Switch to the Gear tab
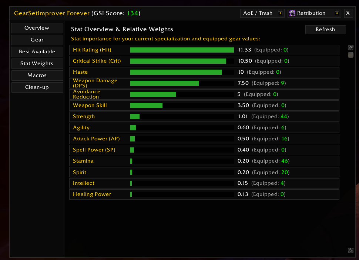 37,40
